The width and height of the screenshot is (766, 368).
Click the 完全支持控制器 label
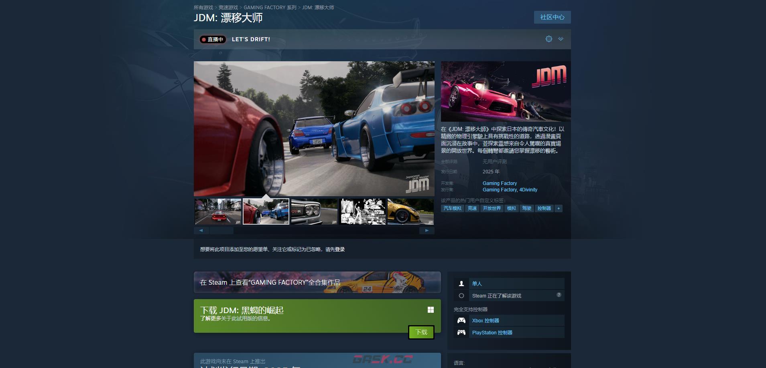pos(471,310)
